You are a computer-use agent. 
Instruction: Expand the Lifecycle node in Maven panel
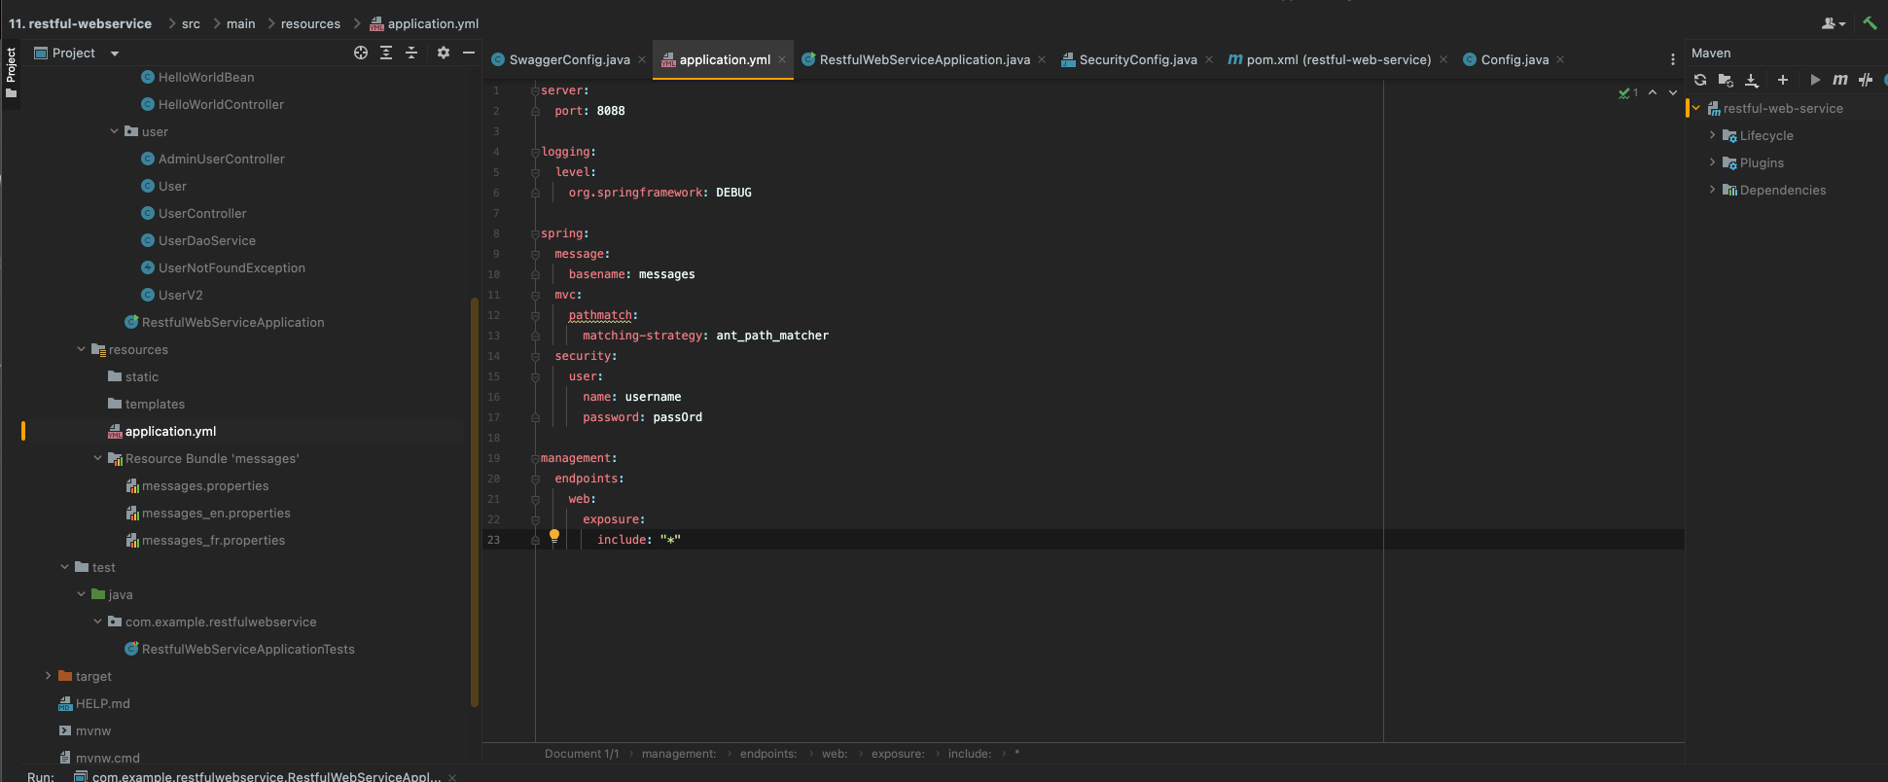[x=1713, y=135]
